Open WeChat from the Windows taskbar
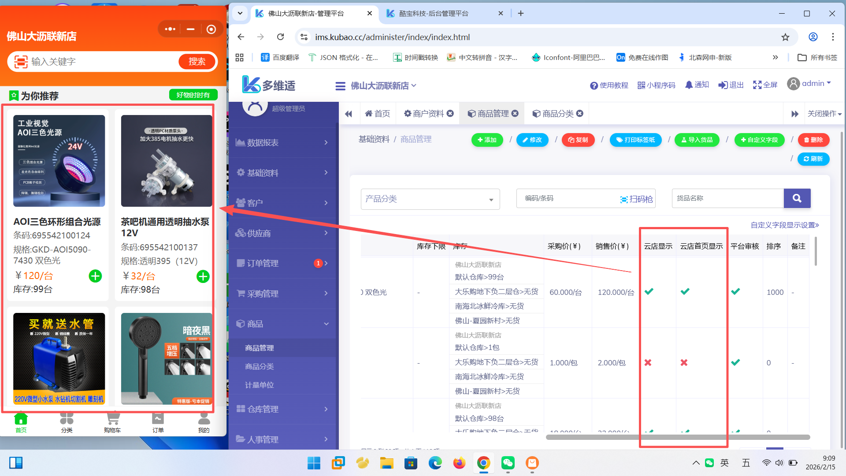Screen dimensions: 846x476 pyautogui.click(x=508, y=463)
